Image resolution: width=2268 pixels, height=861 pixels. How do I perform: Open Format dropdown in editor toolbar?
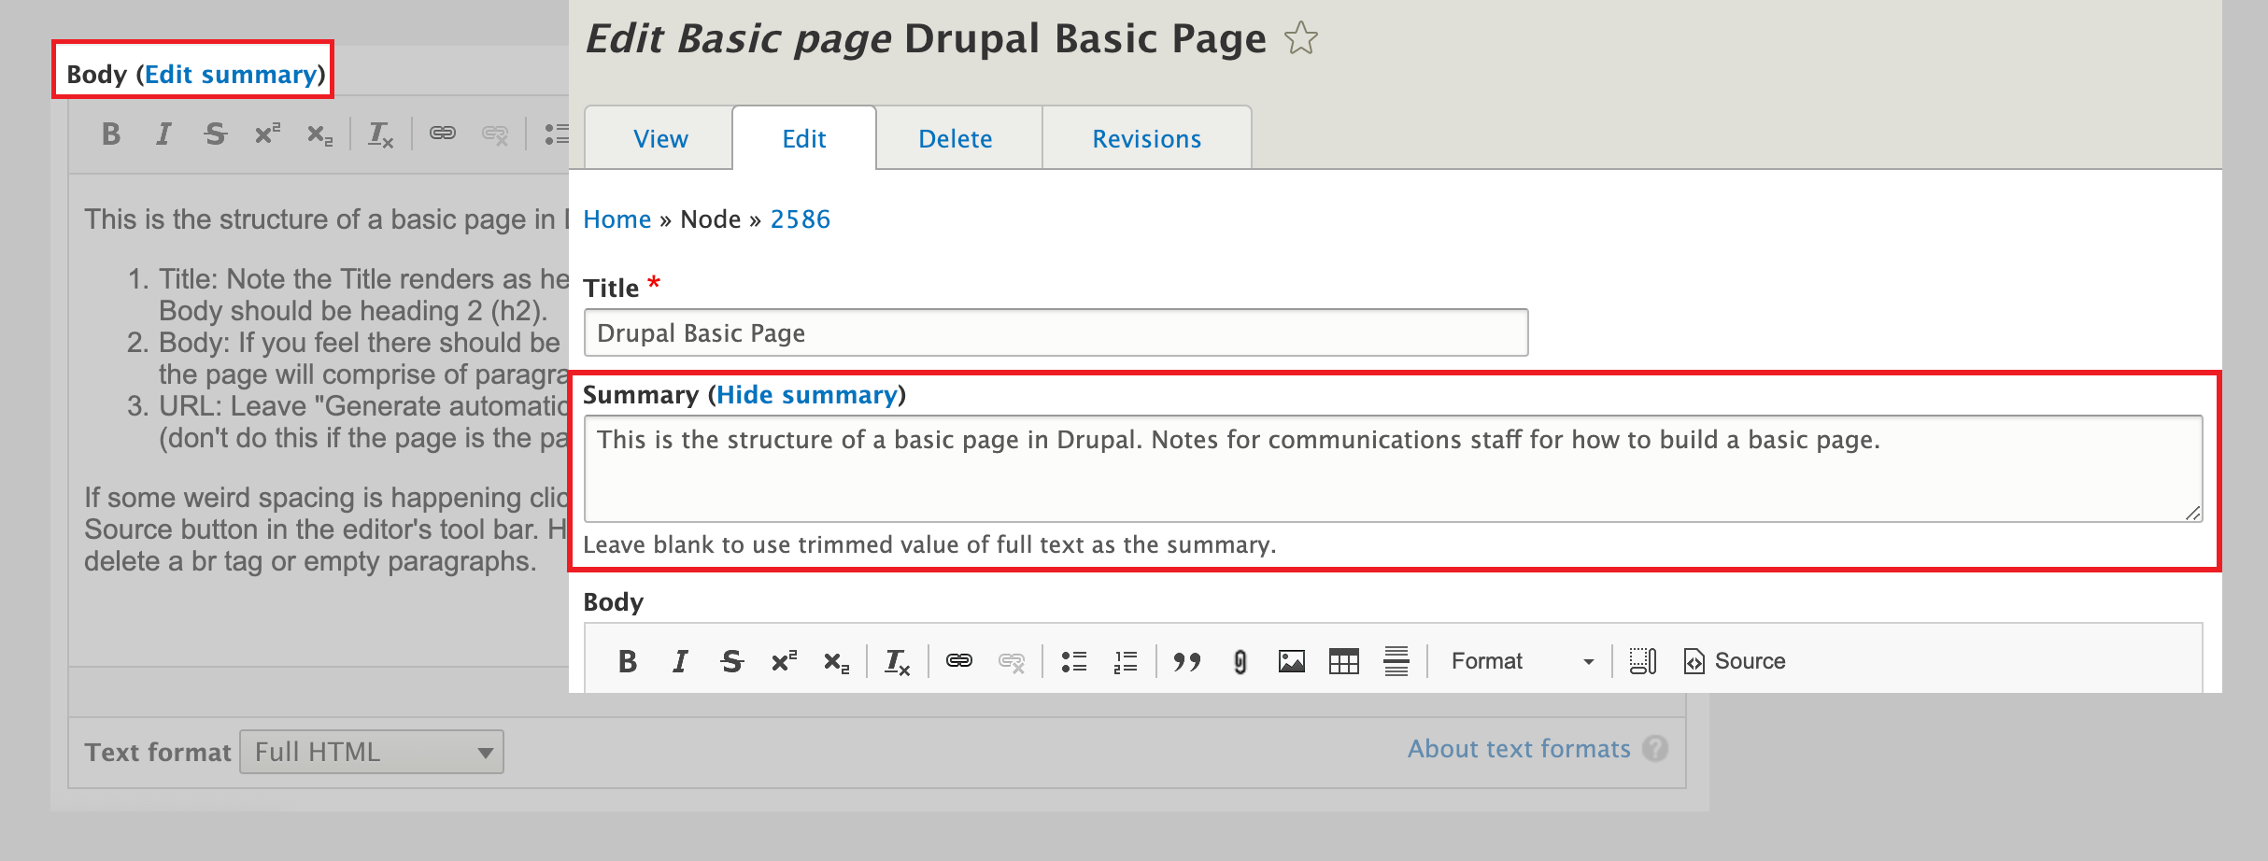pyautogui.click(x=1522, y=661)
